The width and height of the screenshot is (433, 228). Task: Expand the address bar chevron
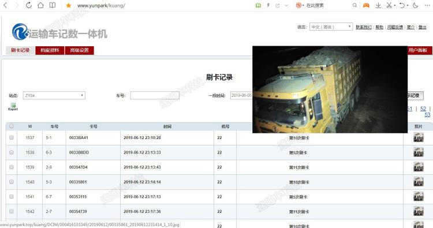[x=286, y=5]
